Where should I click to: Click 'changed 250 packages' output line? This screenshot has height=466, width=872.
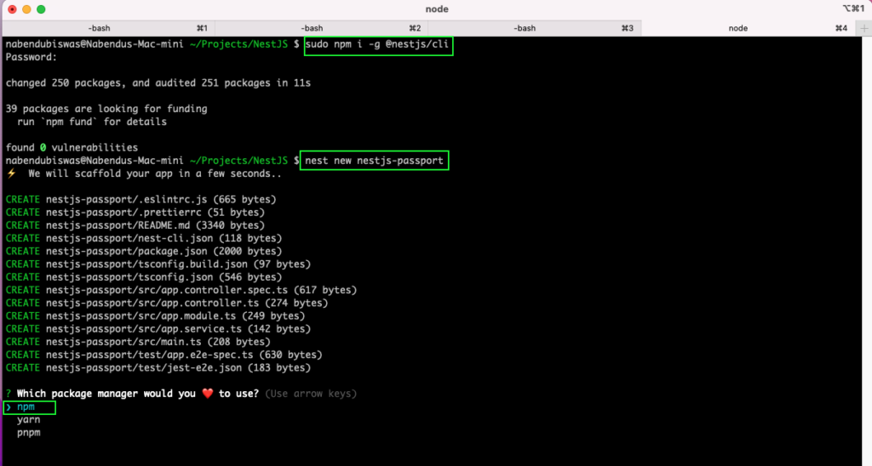(158, 82)
